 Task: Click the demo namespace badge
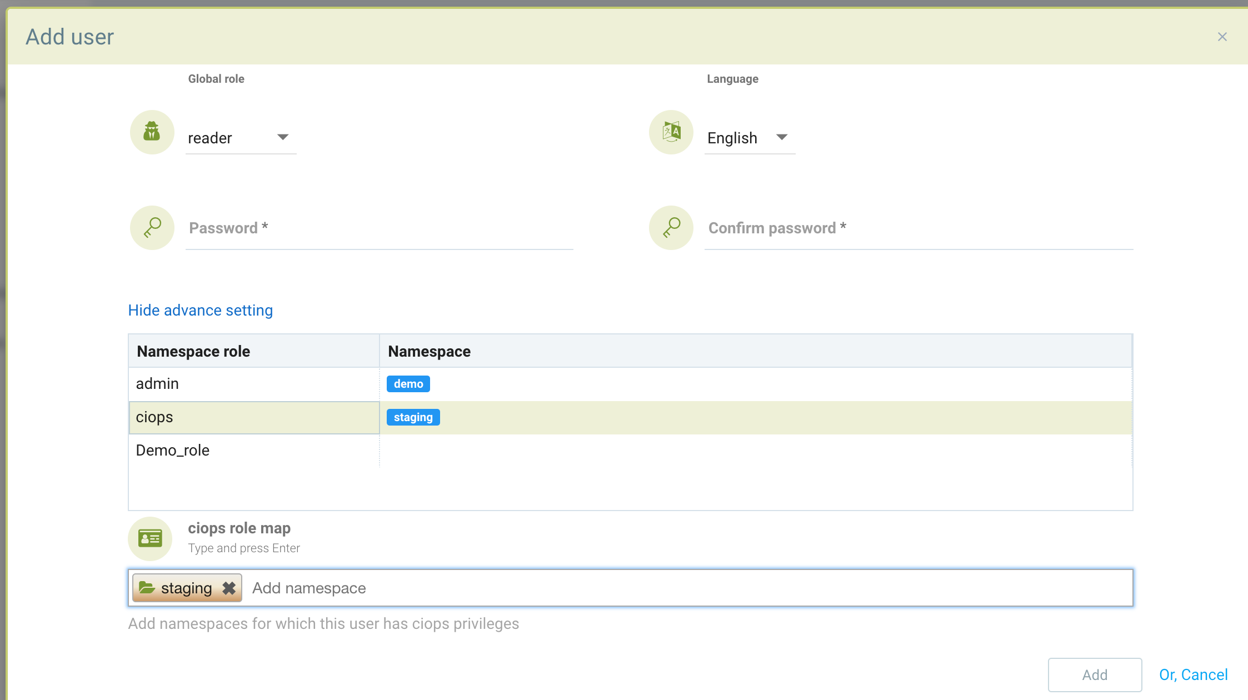point(408,383)
